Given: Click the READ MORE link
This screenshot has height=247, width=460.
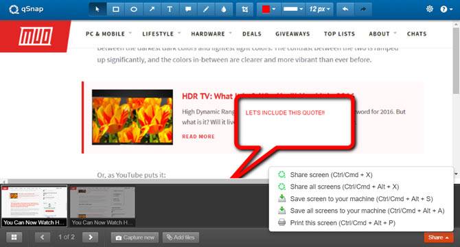Looking at the screenshot, I should (x=198, y=137).
